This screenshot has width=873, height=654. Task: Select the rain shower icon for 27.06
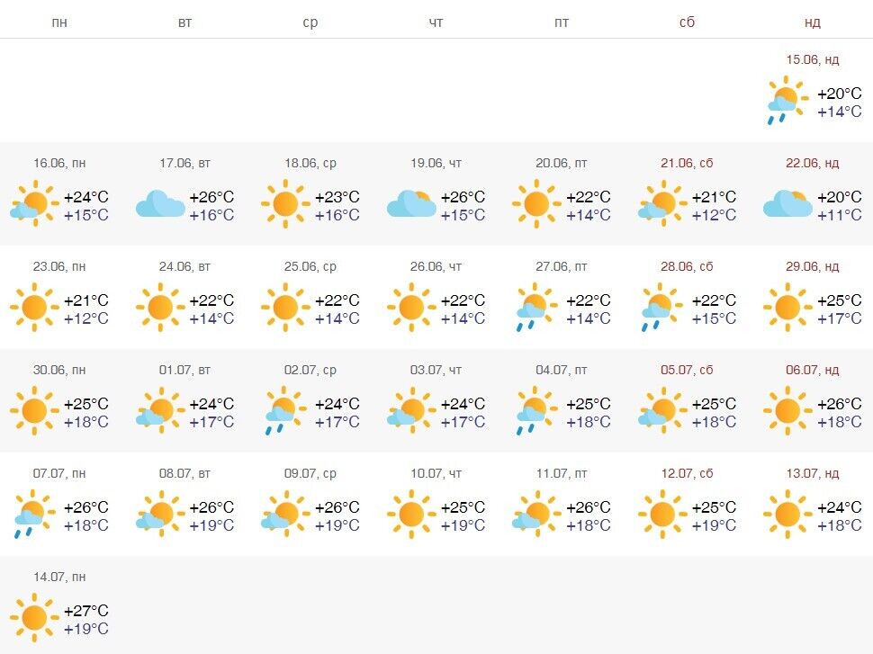click(x=536, y=308)
